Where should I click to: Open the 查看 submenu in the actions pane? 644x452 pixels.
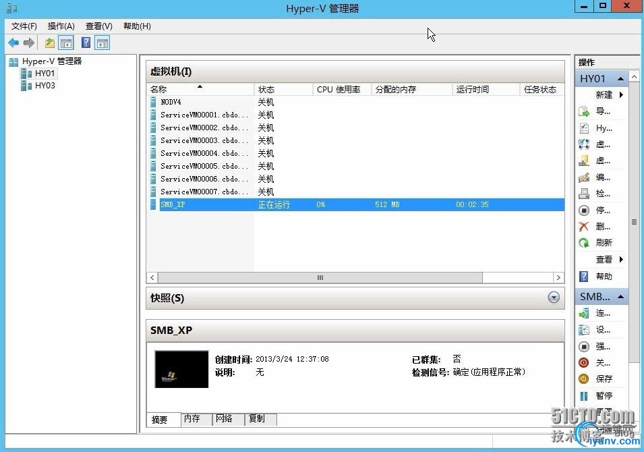(610, 259)
